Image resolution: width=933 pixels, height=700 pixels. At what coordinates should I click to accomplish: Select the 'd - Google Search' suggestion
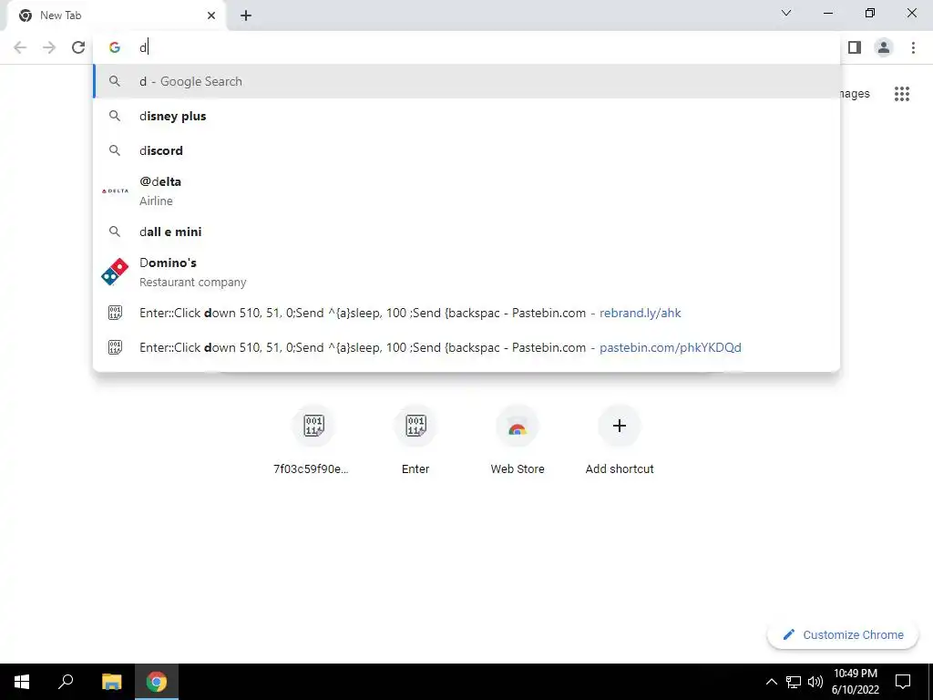[466, 81]
